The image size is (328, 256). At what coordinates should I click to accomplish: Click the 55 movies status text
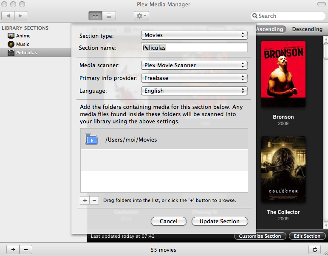[x=164, y=250]
